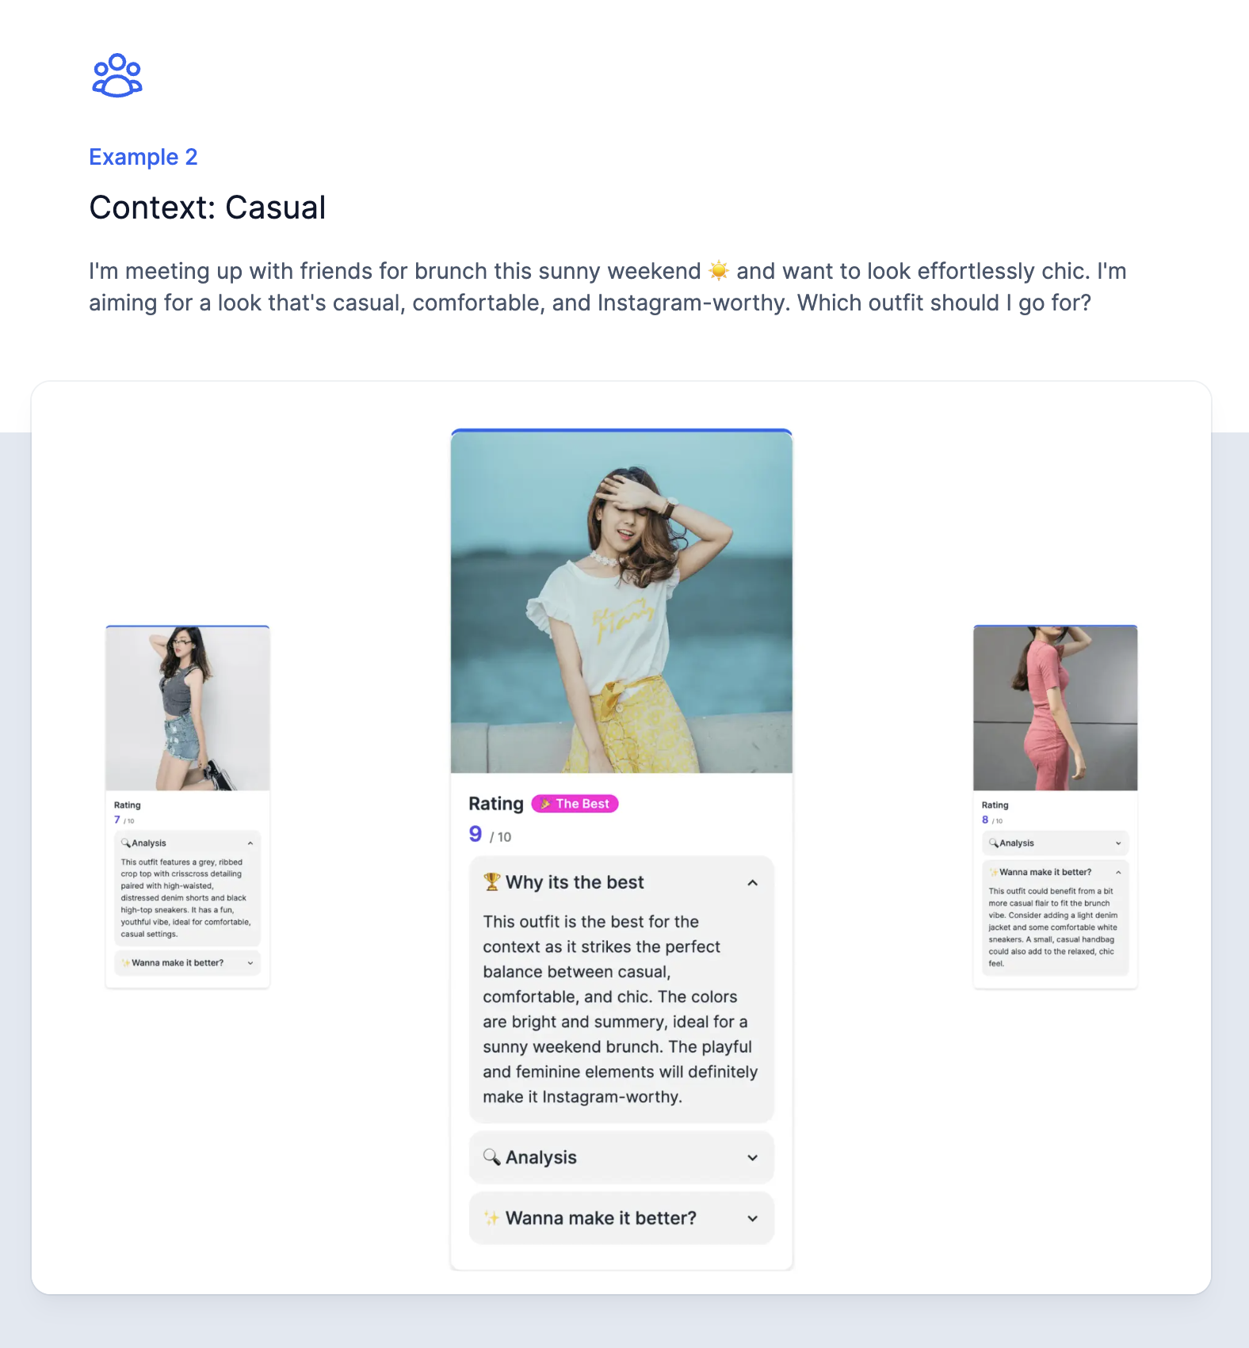Click the magnifier icon in left card's Analysis
This screenshot has width=1249, height=1348.
point(126,843)
